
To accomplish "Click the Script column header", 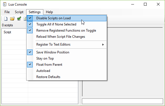I will click(7, 32).
